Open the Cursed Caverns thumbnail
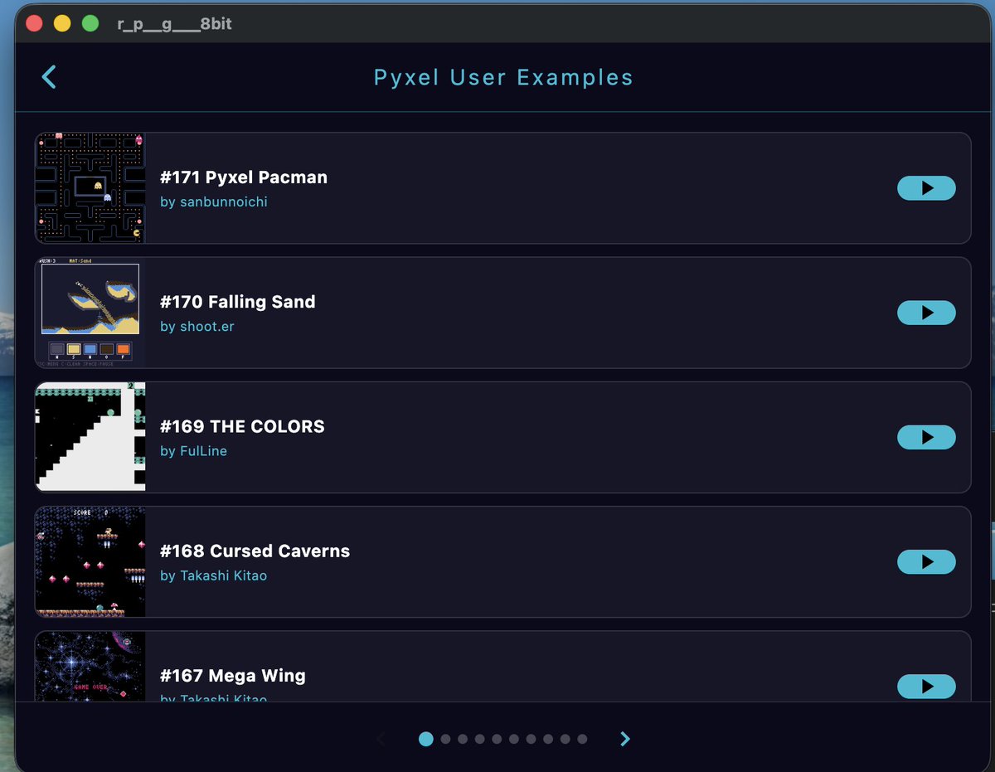 [90, 561]
